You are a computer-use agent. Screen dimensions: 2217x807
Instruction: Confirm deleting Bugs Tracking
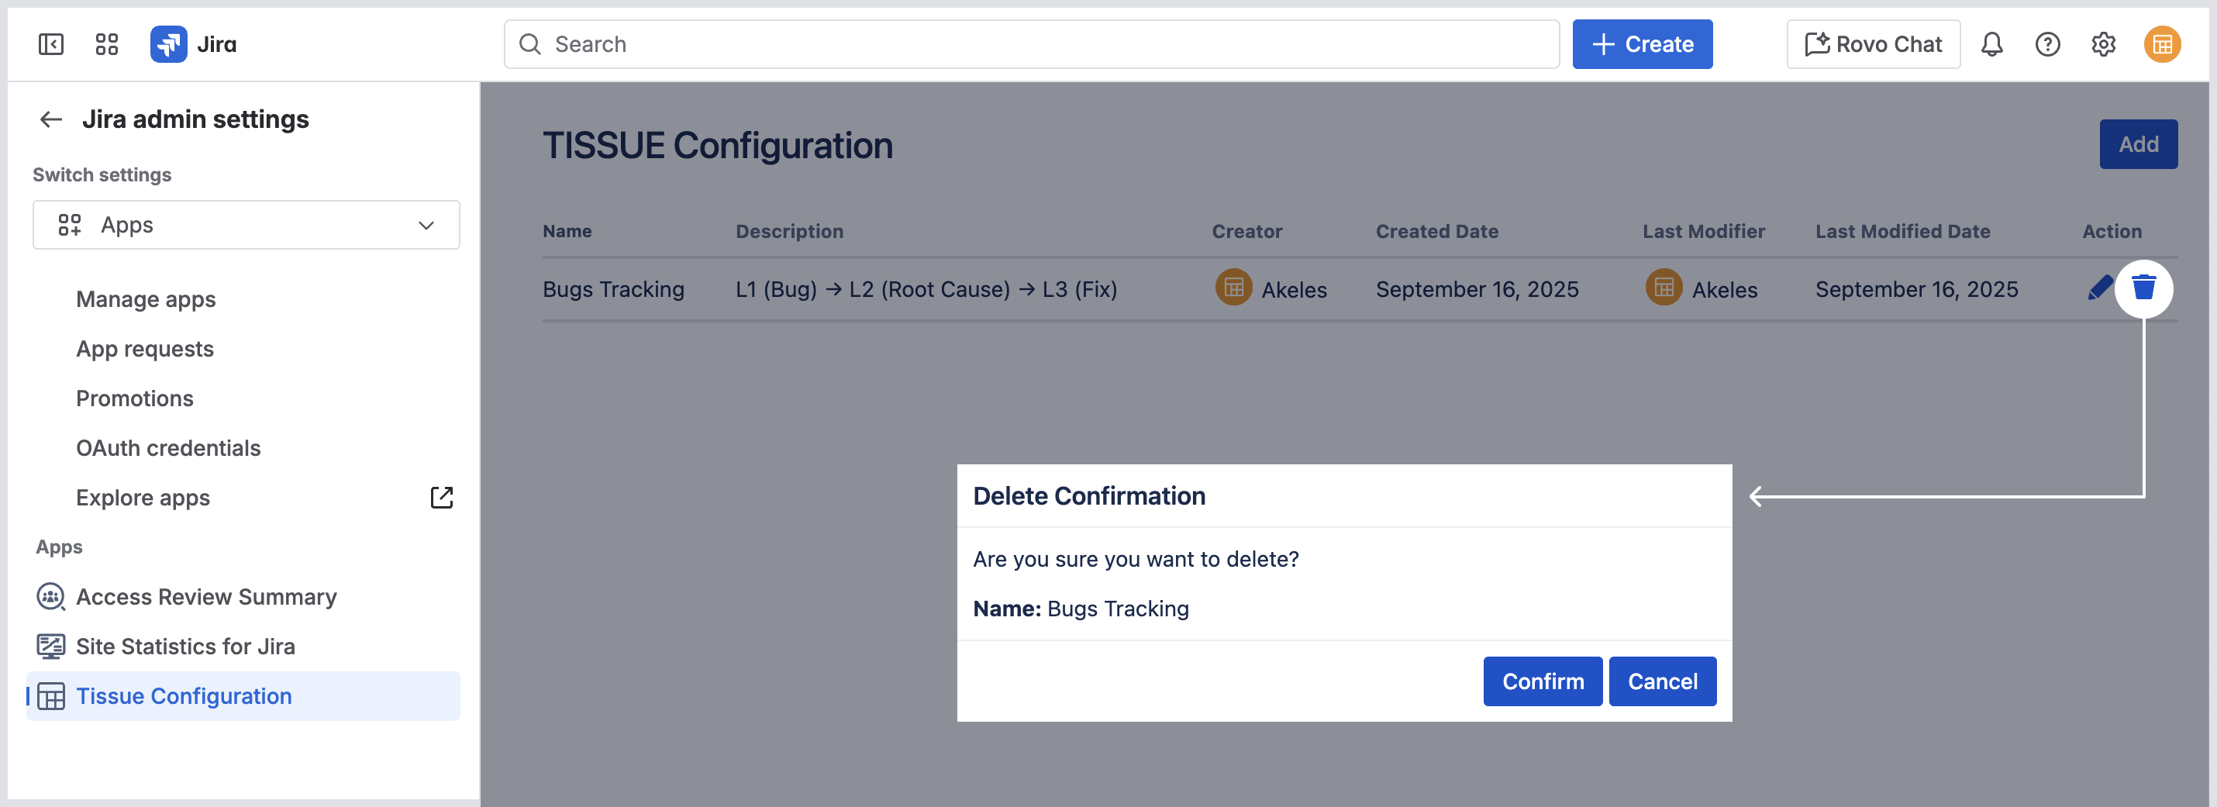(x=1541, y=681)
